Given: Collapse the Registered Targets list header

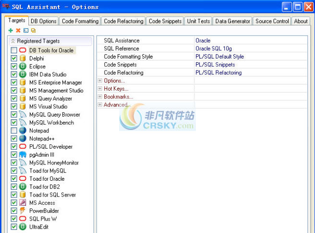Looking at the screenshot, I should pos(50,41).
